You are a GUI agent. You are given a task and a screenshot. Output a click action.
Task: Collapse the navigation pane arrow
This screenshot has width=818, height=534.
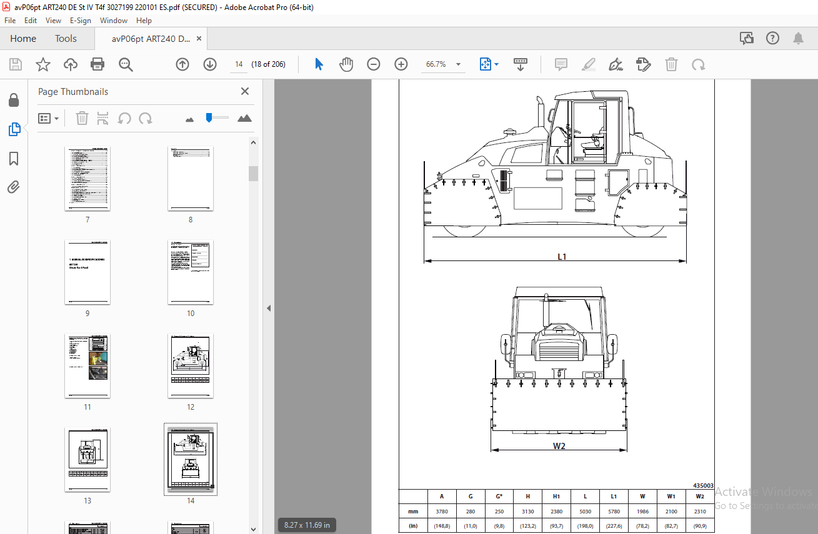coord(269,308)
